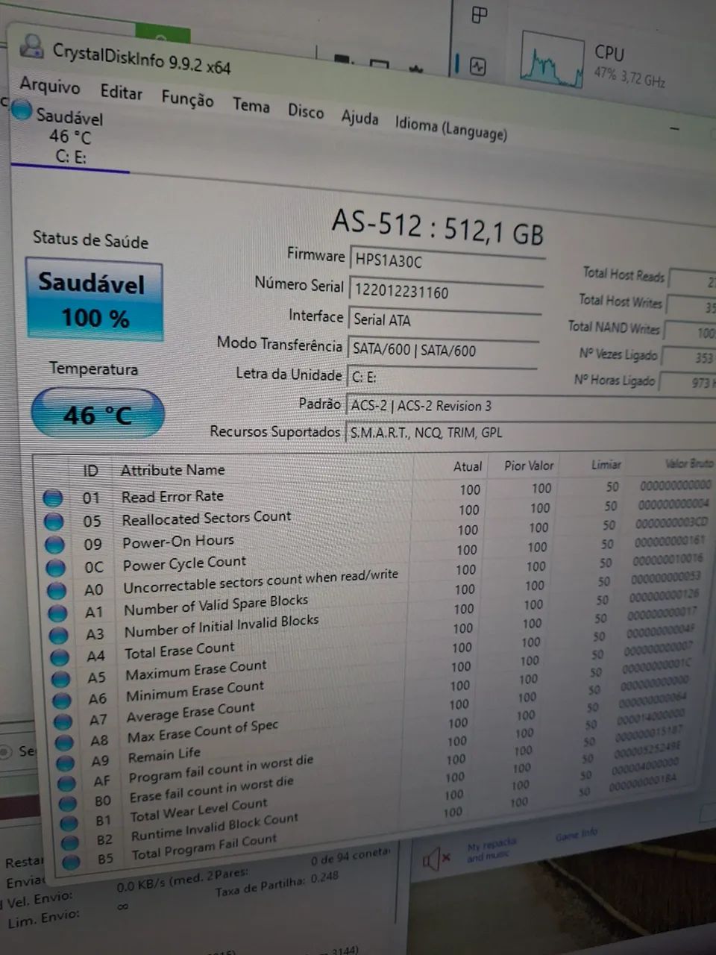716x955 pixels.
Task: Click the Modo Transferência field SATA/600
Action: (x=442, y=351)
